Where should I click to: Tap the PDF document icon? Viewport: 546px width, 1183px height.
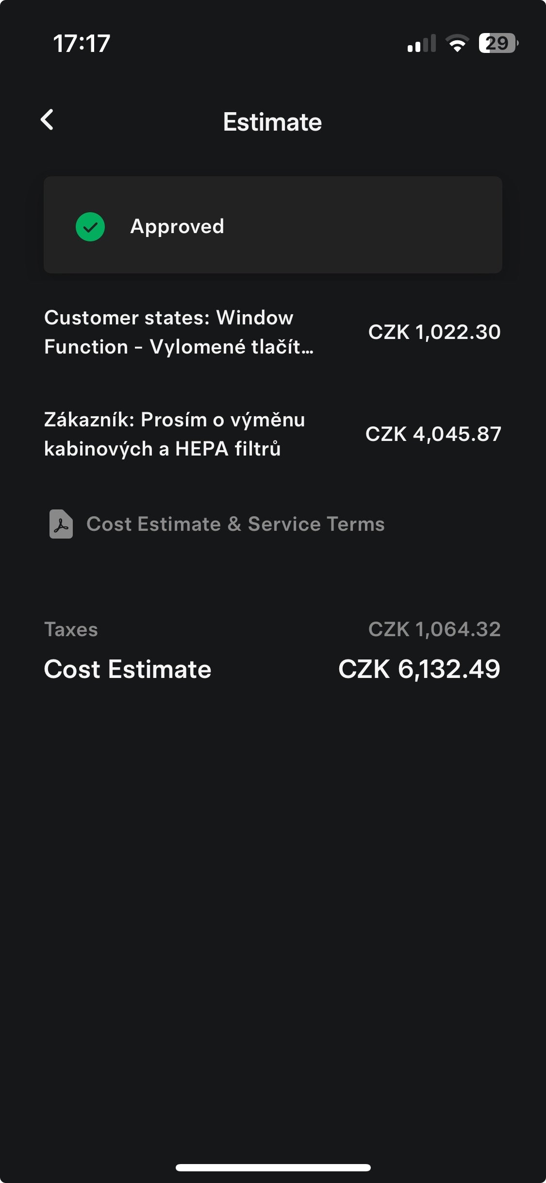pyautogui.click(x=61, y=524)
